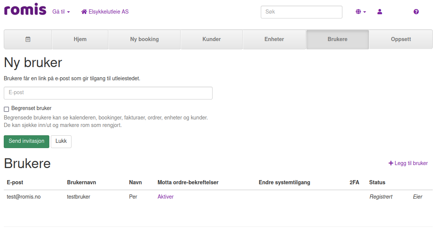Go to the Kunder tab
This screenshot has height=234, width=435.
[211, 39]
